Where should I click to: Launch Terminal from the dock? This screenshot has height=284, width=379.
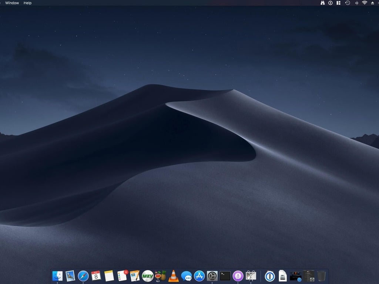tap(225, 276)
